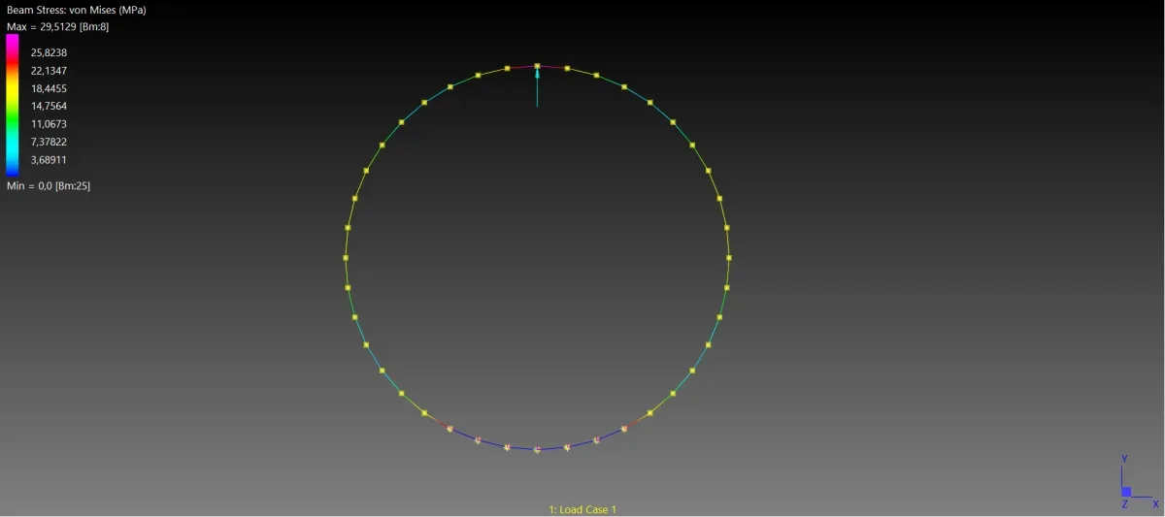Click the 18,4455 legend value
This screenshot has height=517, width=1165.
tap(49, 88)
